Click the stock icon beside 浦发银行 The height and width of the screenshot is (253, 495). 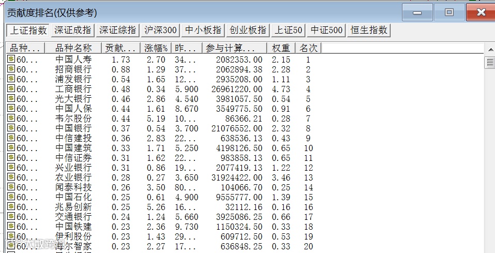coord(11,79)
